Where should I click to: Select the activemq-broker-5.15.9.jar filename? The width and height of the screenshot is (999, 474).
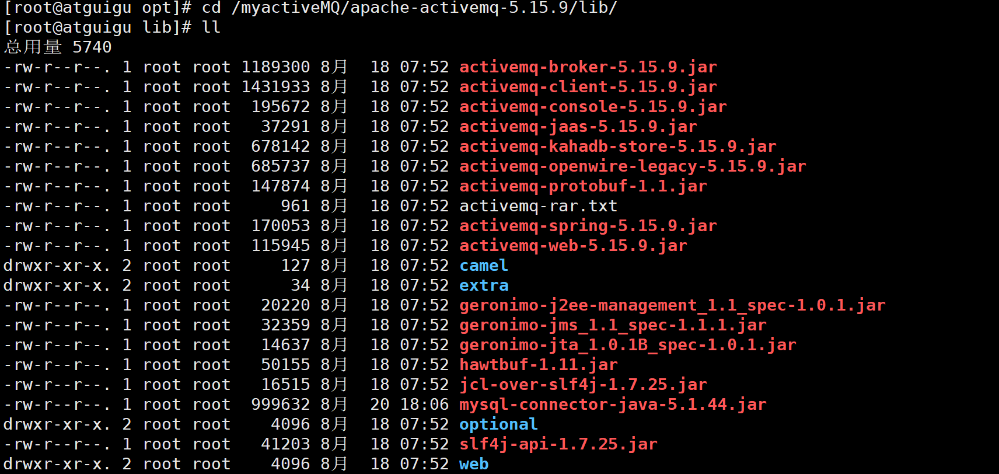click(x=588, y=68)
